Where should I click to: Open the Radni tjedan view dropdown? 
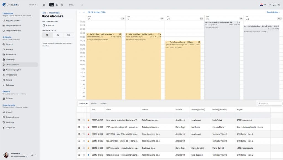tap(273, 12)
